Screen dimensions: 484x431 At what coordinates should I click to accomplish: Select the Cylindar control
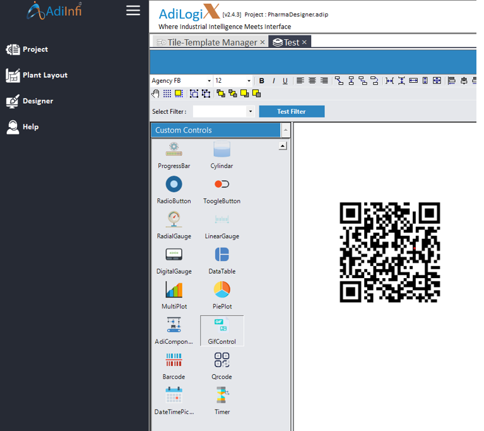[x=221, y=155]
